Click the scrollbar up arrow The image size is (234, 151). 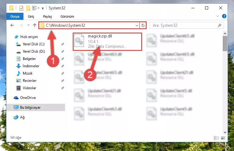coord(225,33)
